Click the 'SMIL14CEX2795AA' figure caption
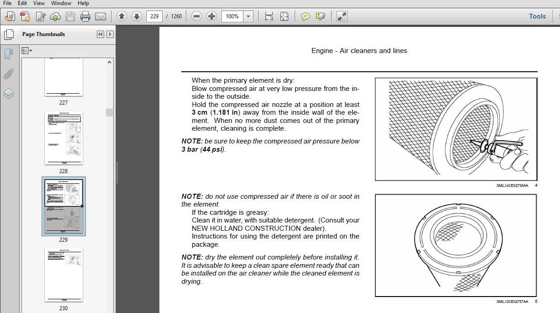This screenshot has width=560, height=313. (x=512, y=186)
